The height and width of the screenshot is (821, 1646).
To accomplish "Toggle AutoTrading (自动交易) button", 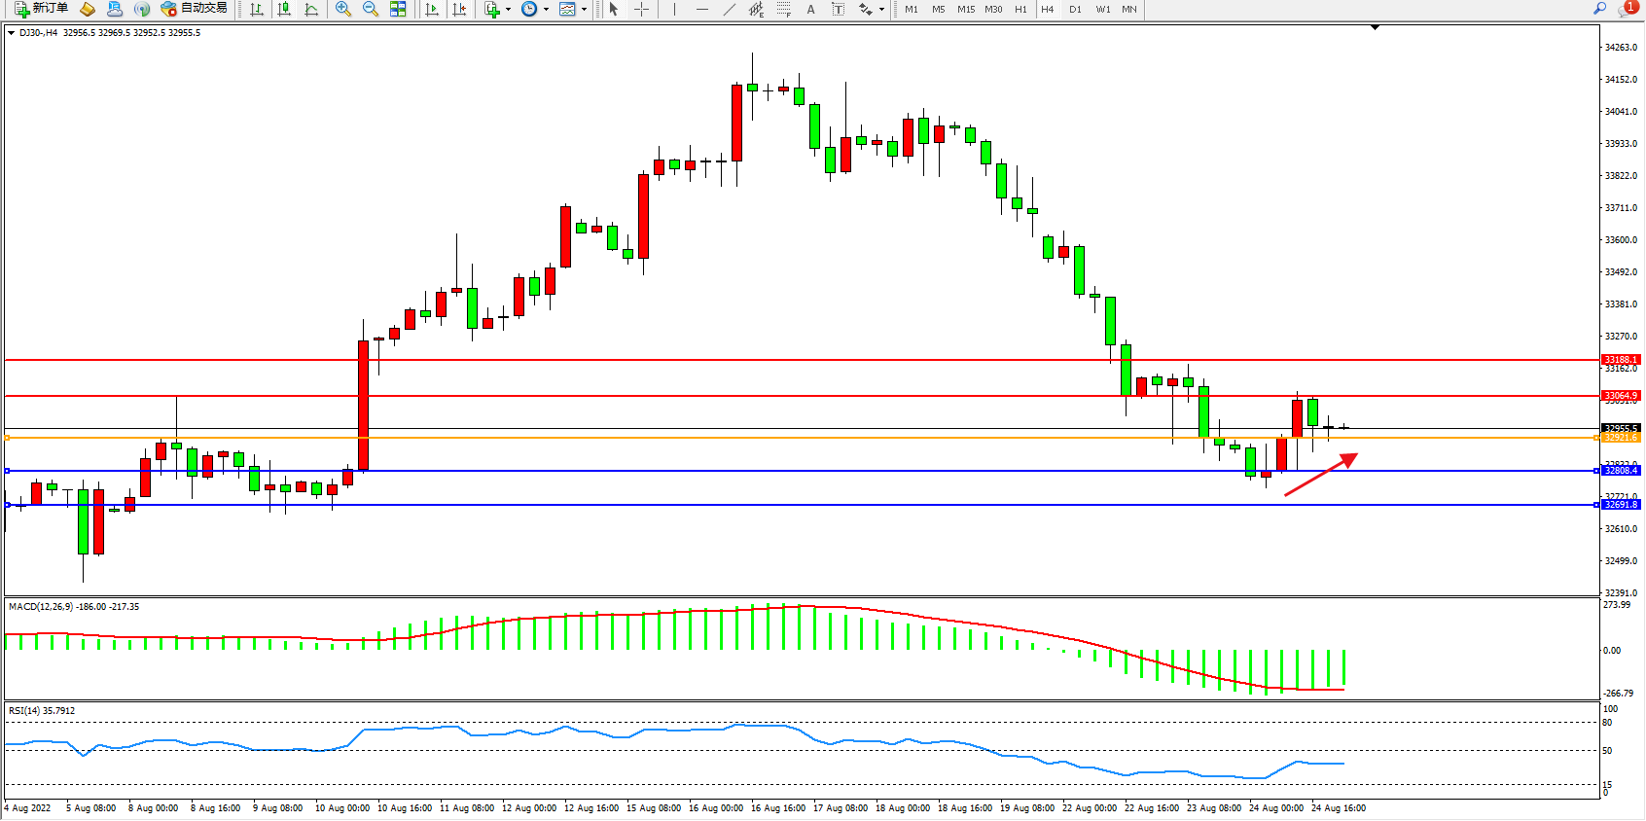I will (195, 9).
